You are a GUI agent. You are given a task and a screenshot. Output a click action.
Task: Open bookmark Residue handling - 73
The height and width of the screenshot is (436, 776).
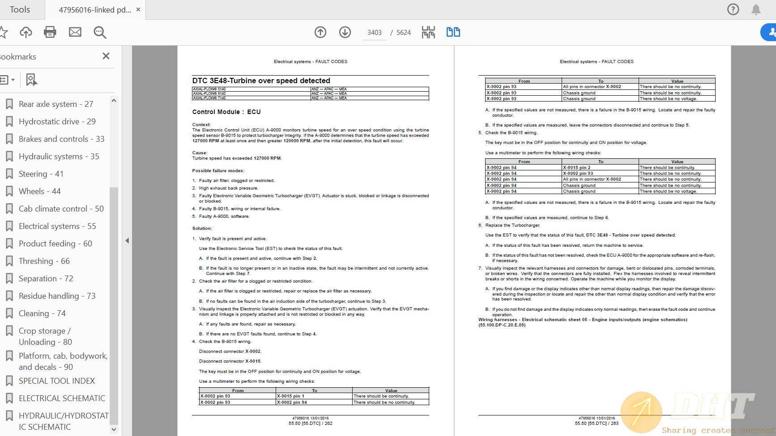(57, 296)
